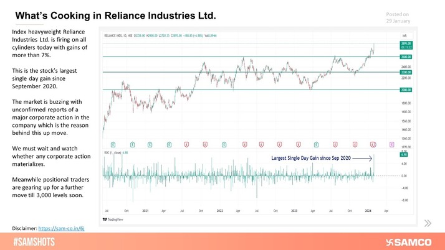Click the ROC (1, close) indicator legend

tap(113, 152)
